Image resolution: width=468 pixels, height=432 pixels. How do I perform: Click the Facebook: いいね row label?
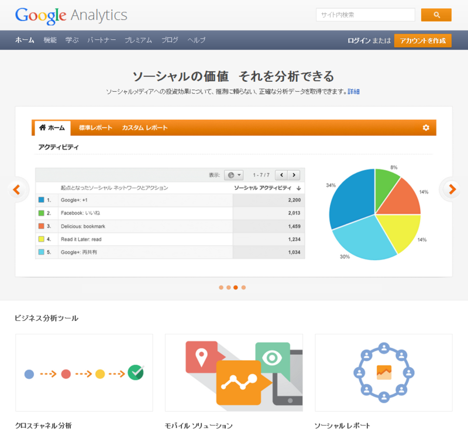click(x=80, y=213)
